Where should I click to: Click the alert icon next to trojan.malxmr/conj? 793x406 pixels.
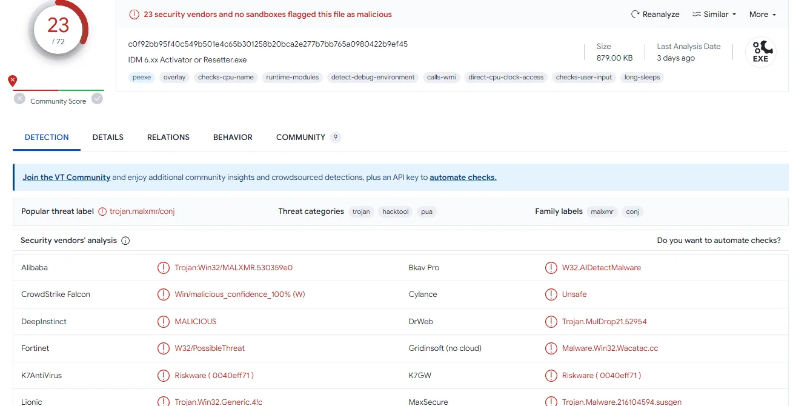(102, 211)
